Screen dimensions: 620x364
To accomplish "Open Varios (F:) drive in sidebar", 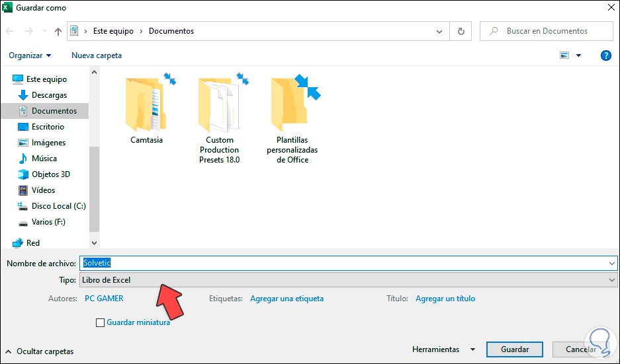I will [x=49, y=222].
